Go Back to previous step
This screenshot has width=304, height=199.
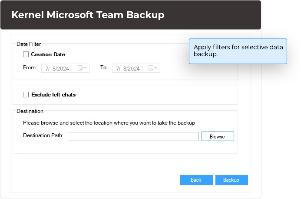pyautogui.click(x=196, y=180)
